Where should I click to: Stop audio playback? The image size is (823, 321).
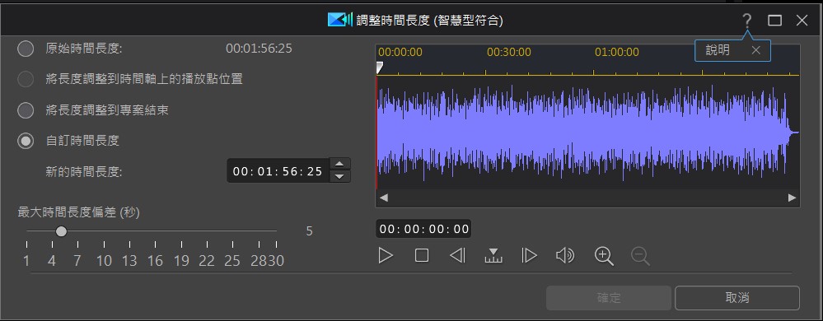tap(422, 255)
